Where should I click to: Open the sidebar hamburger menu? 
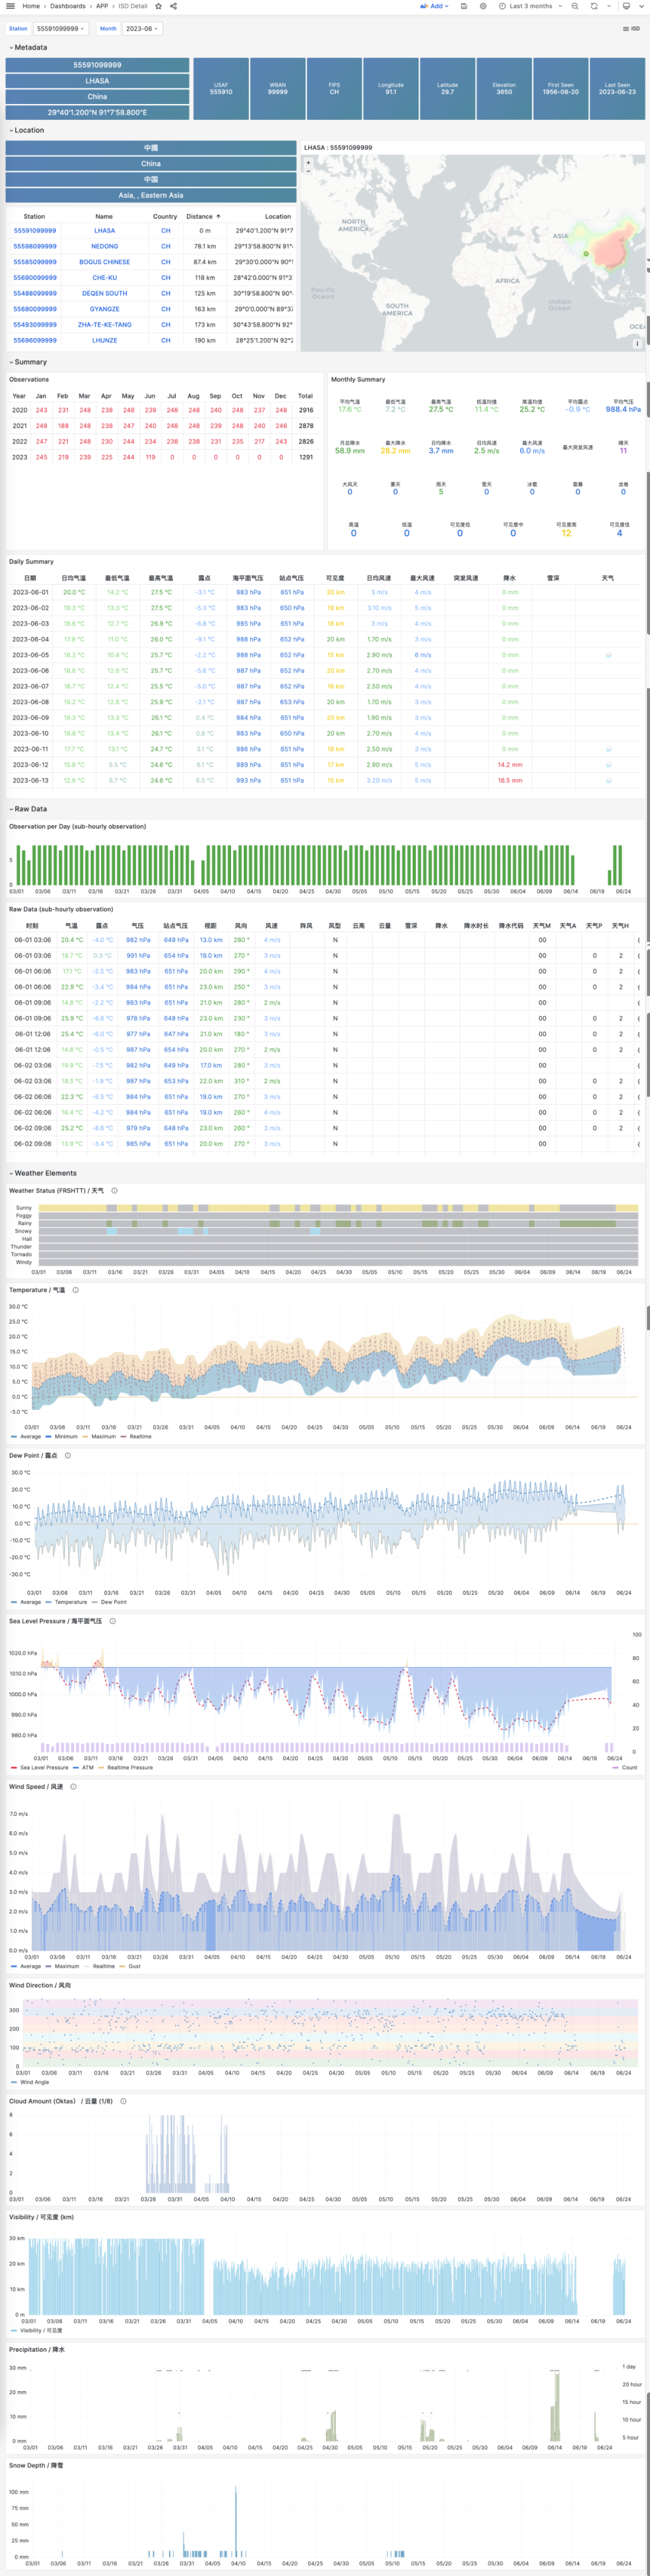(x=9, y=6)
